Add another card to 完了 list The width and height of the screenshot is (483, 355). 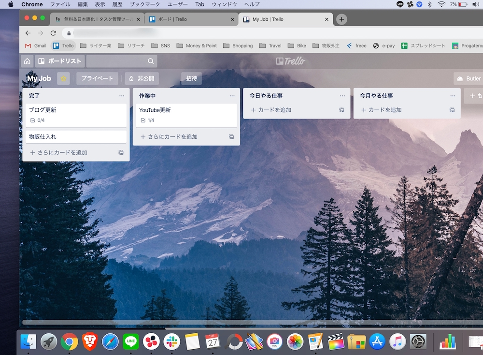(x=58, y=152)
